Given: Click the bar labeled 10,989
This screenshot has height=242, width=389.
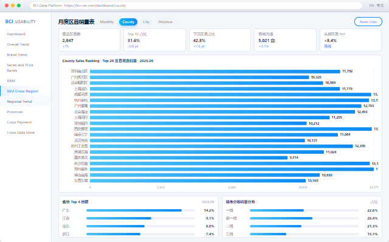Looking at the screenshot, I should click(207, 83).
